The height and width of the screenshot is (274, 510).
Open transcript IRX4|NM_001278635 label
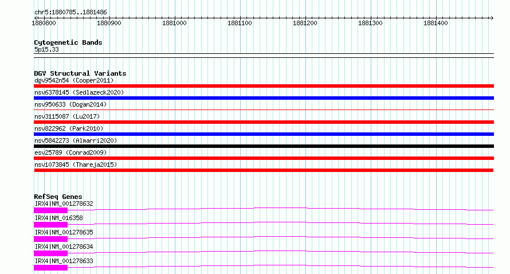pos(64,232)
